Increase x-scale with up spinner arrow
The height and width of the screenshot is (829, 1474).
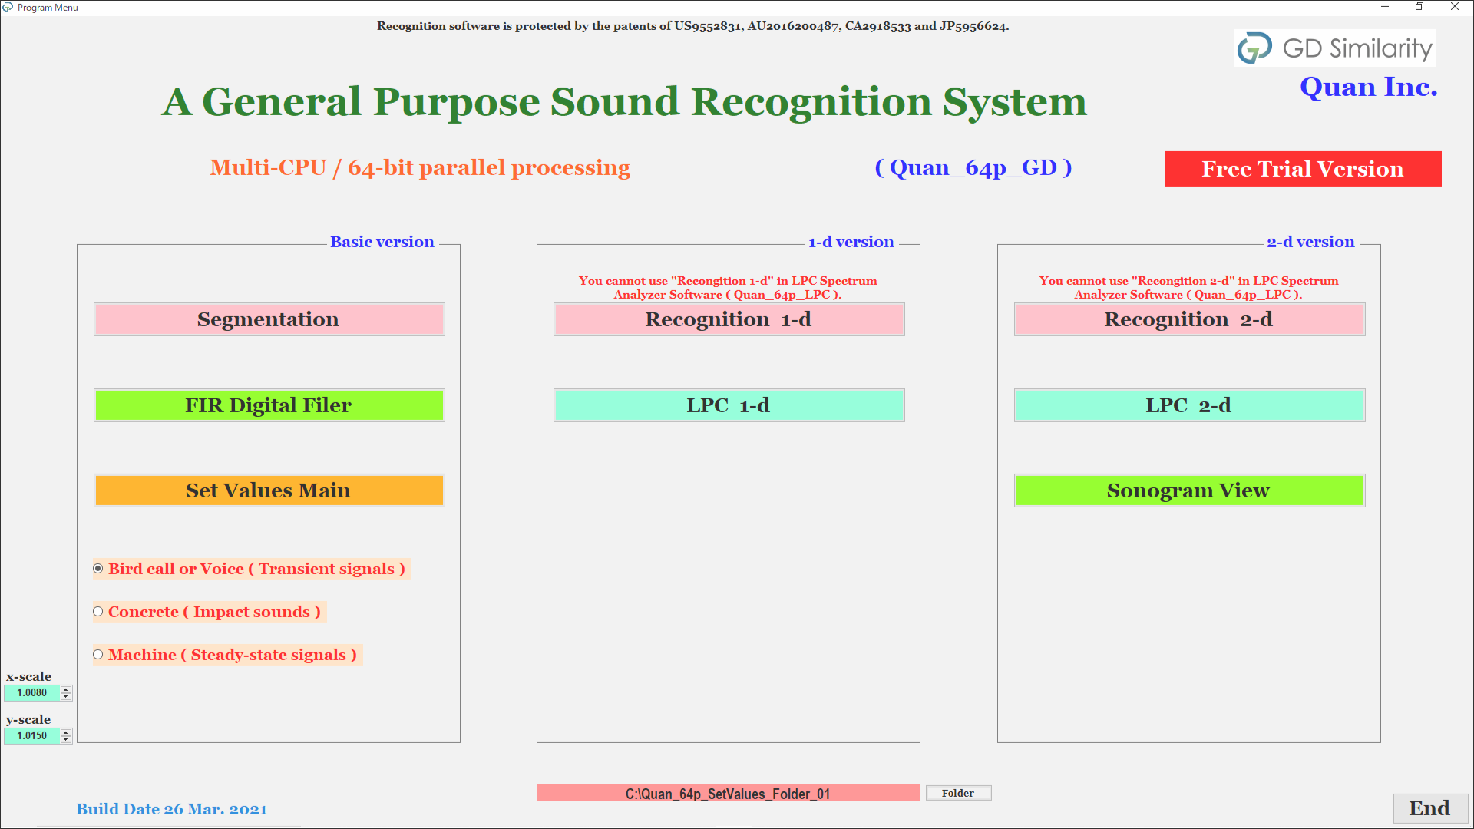pyautogui.click(x=66, y=689)
